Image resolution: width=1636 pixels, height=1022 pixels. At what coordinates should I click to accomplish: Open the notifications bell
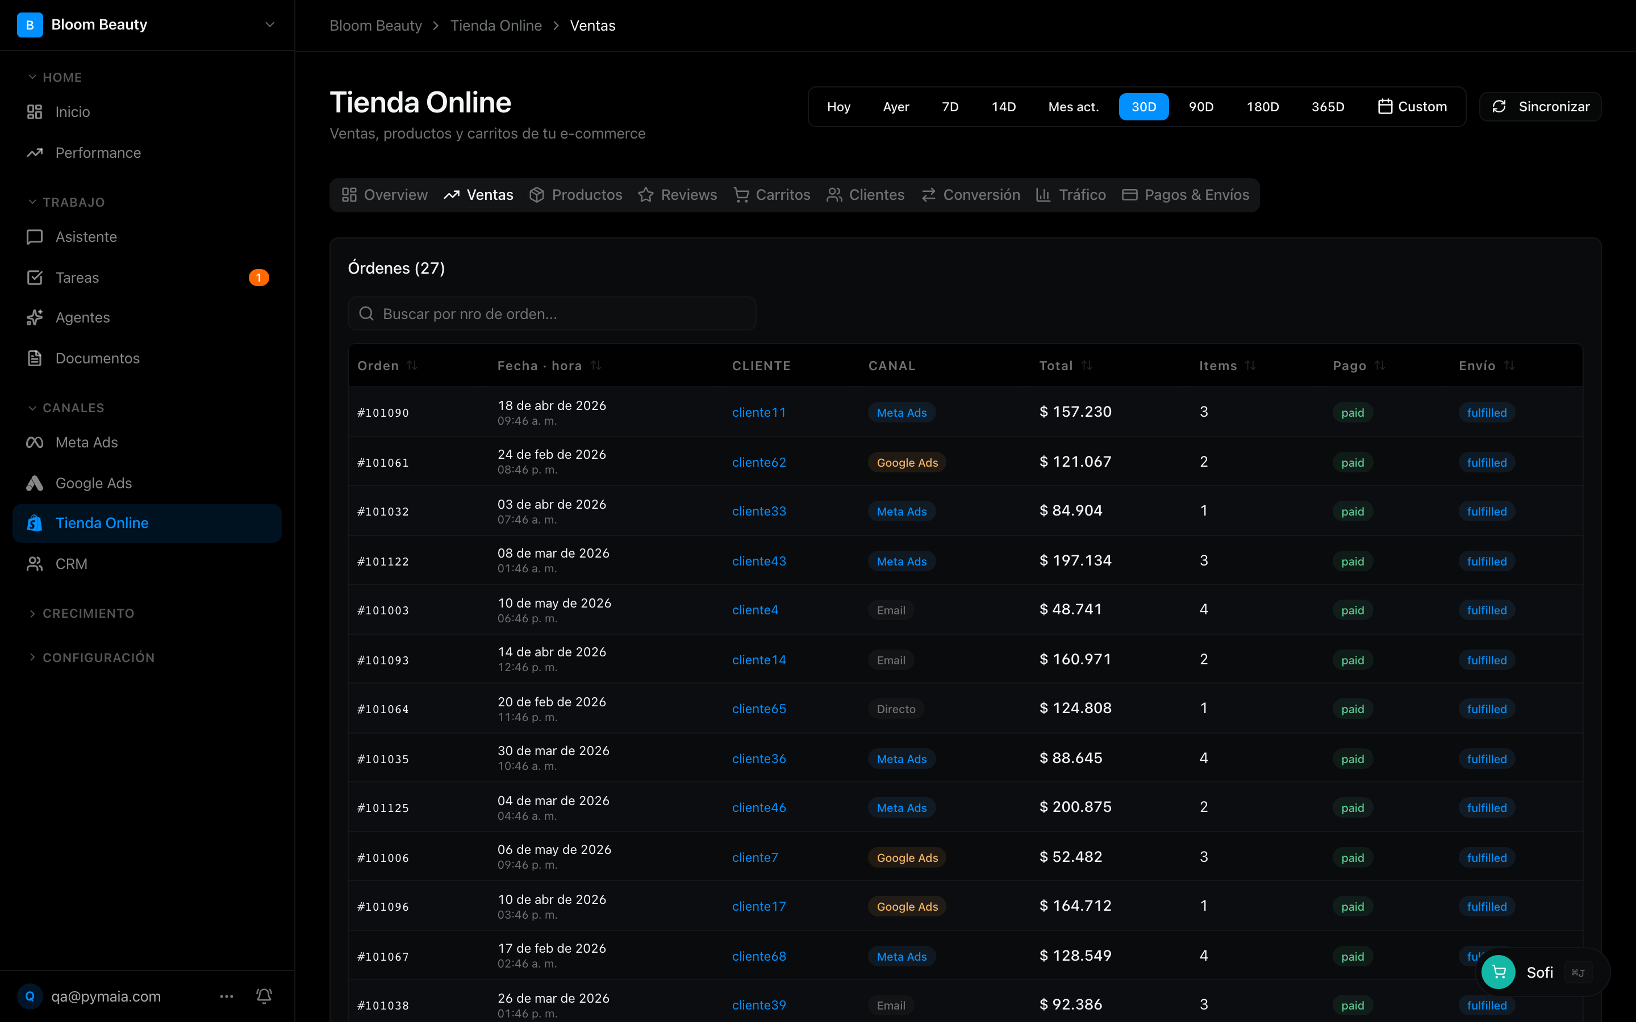pos(264,996)
